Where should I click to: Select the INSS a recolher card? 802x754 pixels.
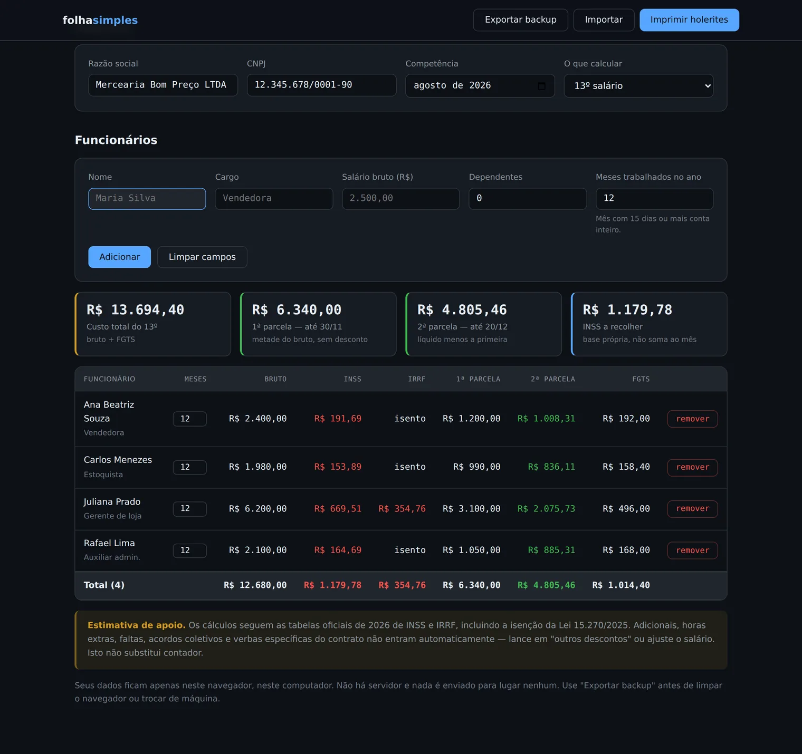(649, 324)
